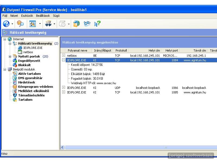Expand the IEXPLORE.EXE UDP loopback row
Image resolution: width=217 pixels, height=162 pixels.
coord(63,87)
